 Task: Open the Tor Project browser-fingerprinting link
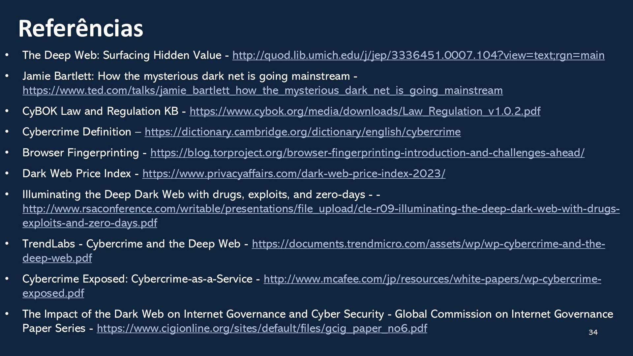coord(368,153)
